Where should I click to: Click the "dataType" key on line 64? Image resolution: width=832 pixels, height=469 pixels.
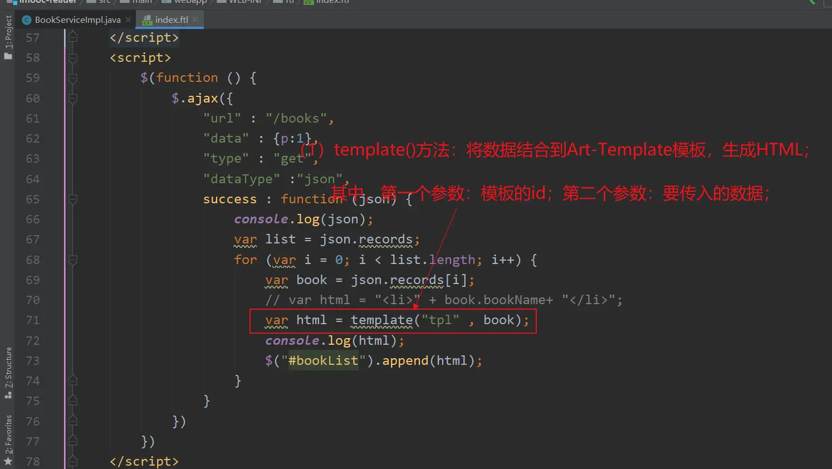click(242, 179)
